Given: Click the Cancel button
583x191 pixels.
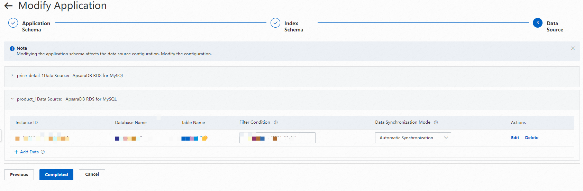Looking at the screenshot, I should 92,174.
